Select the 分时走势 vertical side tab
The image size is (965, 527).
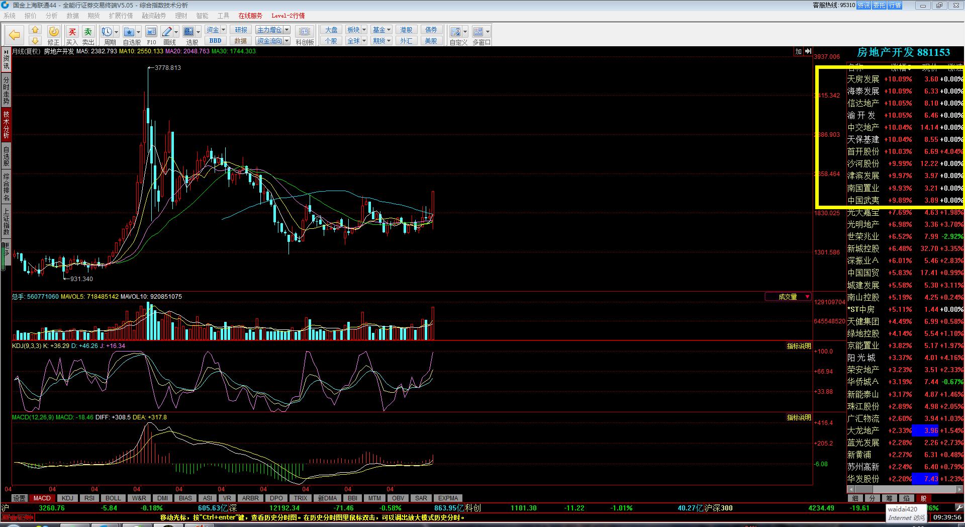pyautogui.click(x=6, y=91)
